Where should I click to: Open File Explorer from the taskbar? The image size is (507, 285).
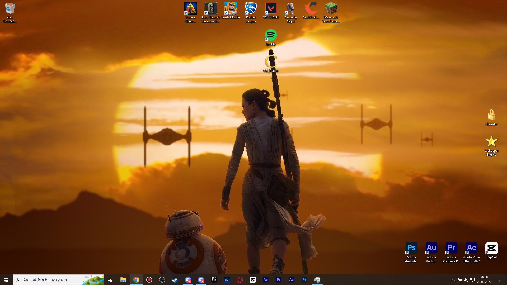click(x=123, y=280)
